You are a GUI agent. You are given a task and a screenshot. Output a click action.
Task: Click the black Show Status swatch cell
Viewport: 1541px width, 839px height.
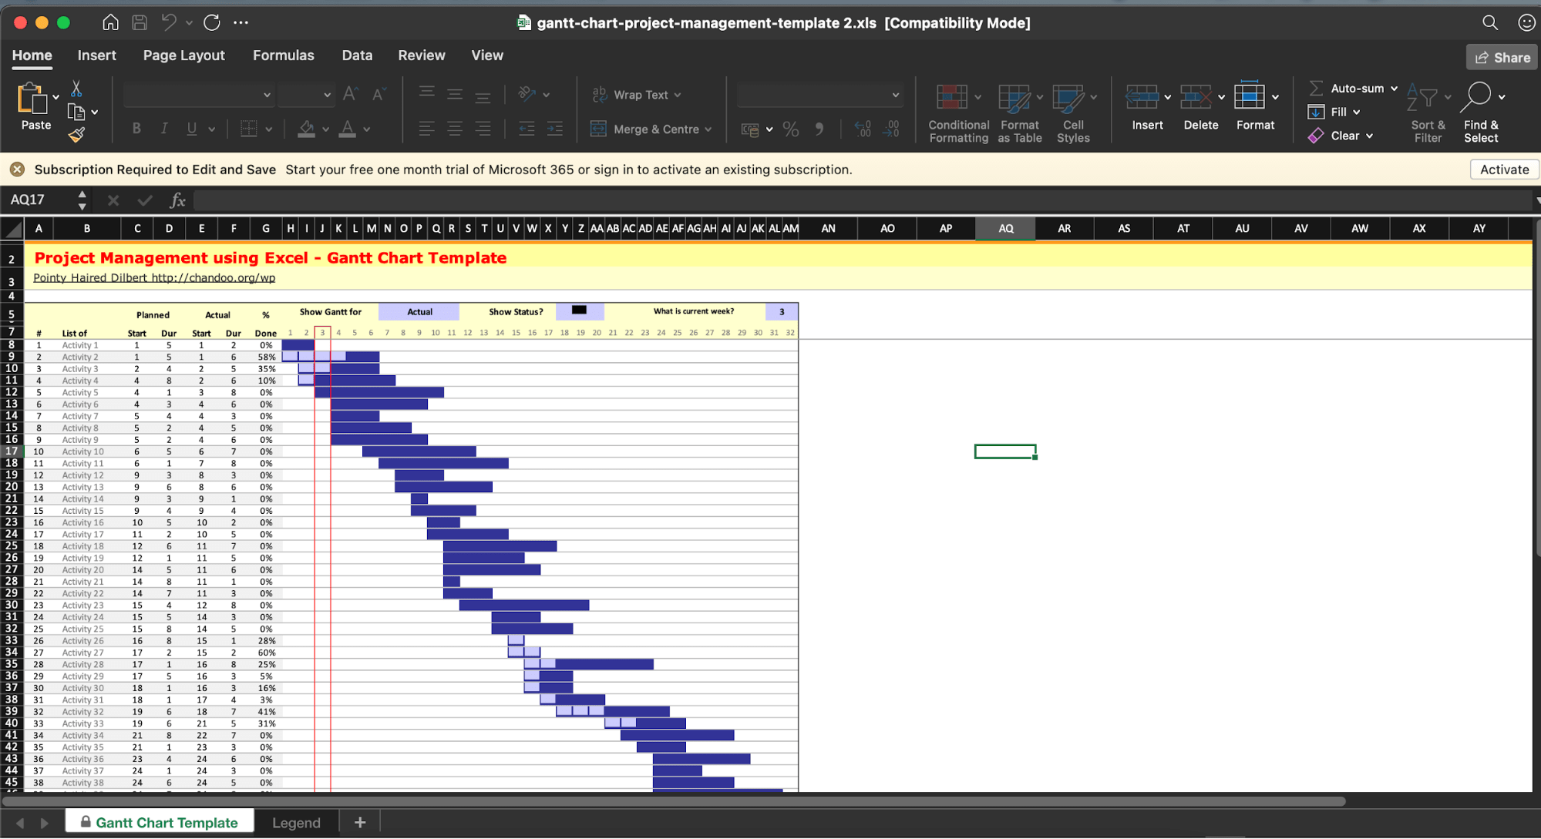click(x=579, y=310)
